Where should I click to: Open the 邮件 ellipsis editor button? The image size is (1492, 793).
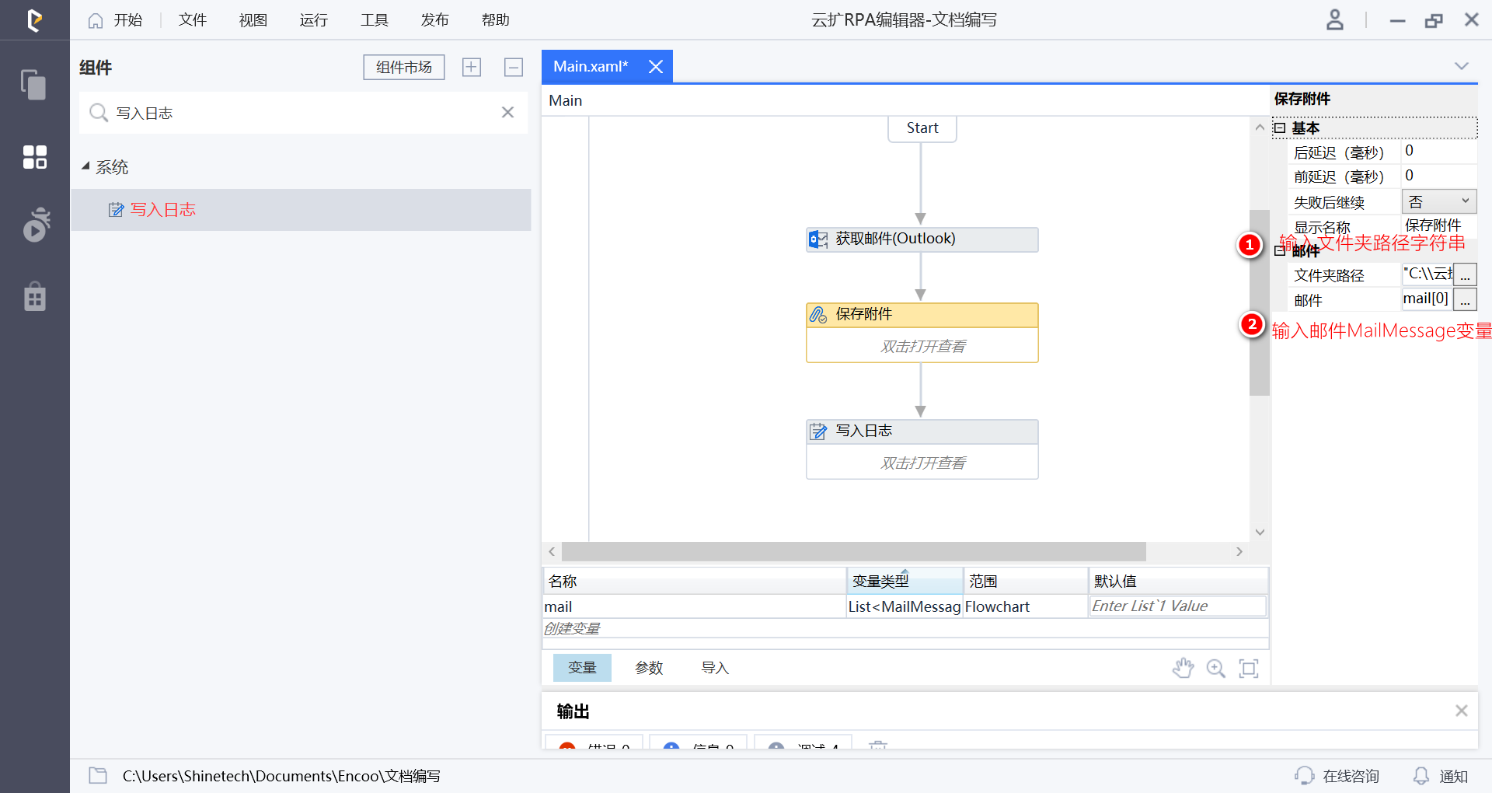(x=1465, y=299)
